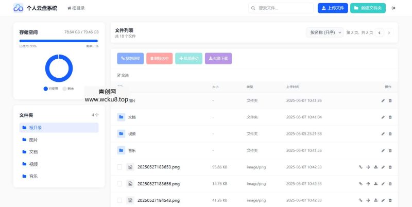
Task: Download icon for 20250527183656.png
Action: (376, 184)
